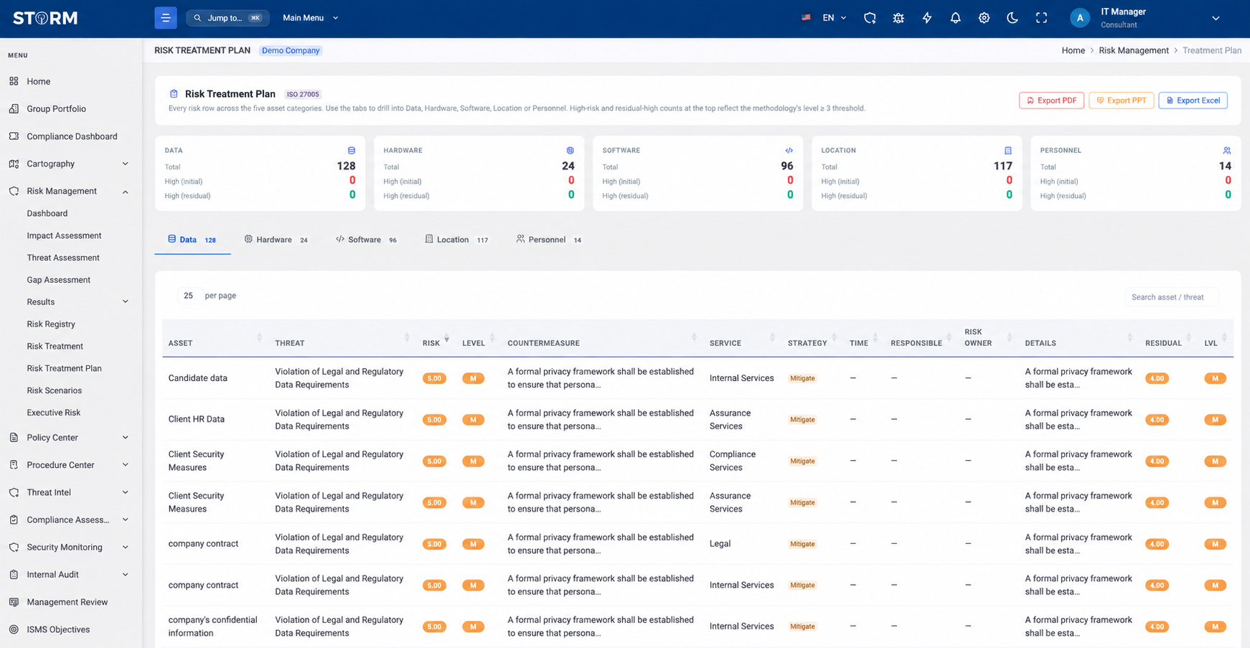Switch to the Hardware tab
Image resolution: width=1250 pixels, height=648 pixels.
click(x=276, y=240)
